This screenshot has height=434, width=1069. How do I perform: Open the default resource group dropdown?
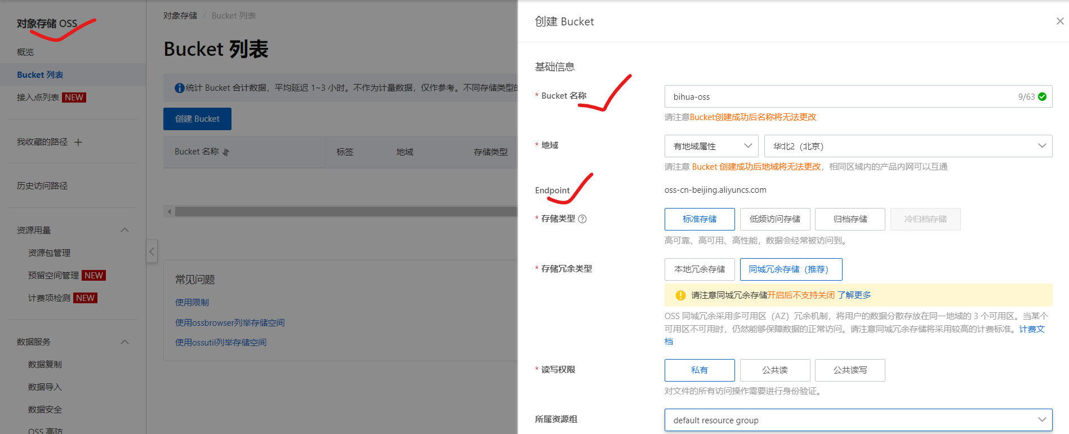coord(858,420)
